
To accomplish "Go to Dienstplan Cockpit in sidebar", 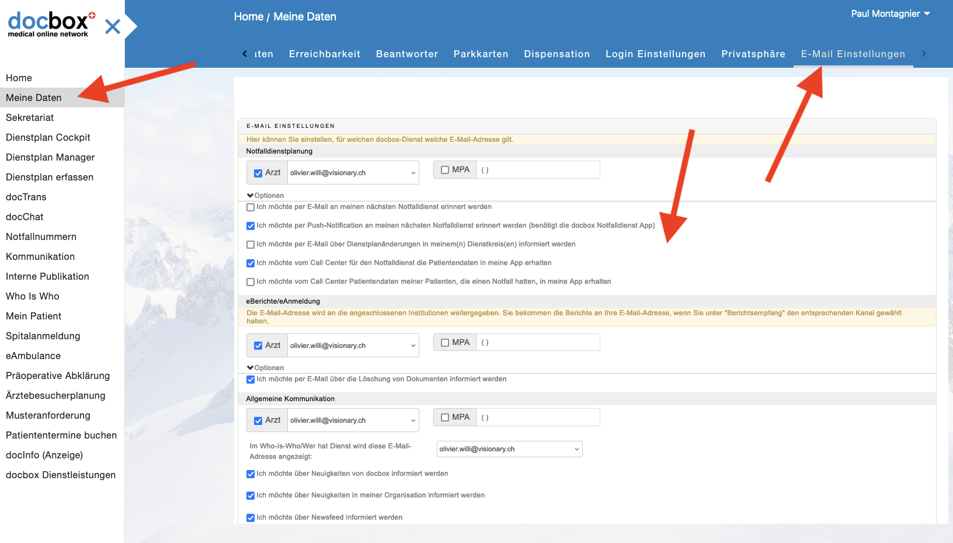I will click(48, 137).
